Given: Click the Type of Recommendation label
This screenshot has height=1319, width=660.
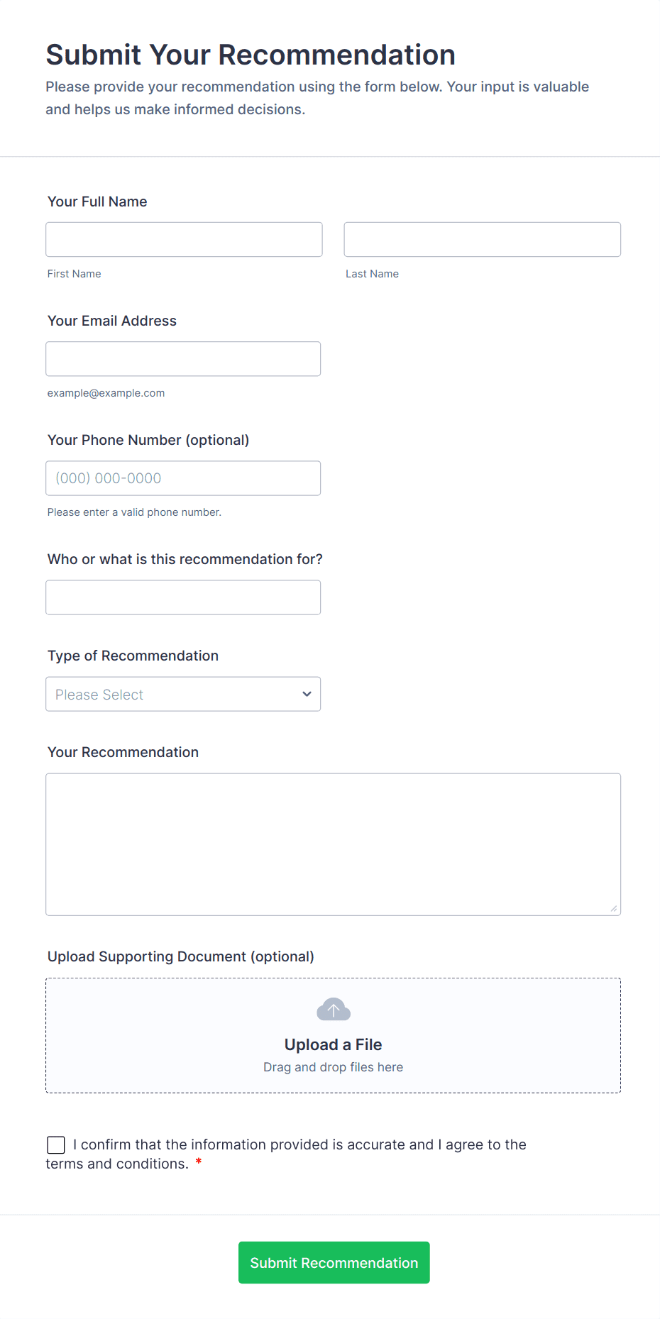Looking at the screenshot, I should coord(133,656).
